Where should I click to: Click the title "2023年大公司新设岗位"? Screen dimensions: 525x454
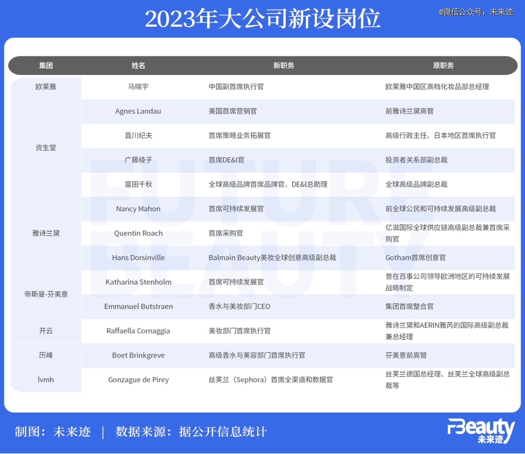point(262,19)
